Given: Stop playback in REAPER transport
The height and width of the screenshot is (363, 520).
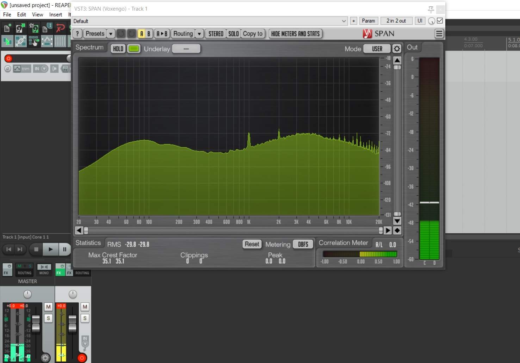Looking at the screenshot, I should (x=36, y=249).
